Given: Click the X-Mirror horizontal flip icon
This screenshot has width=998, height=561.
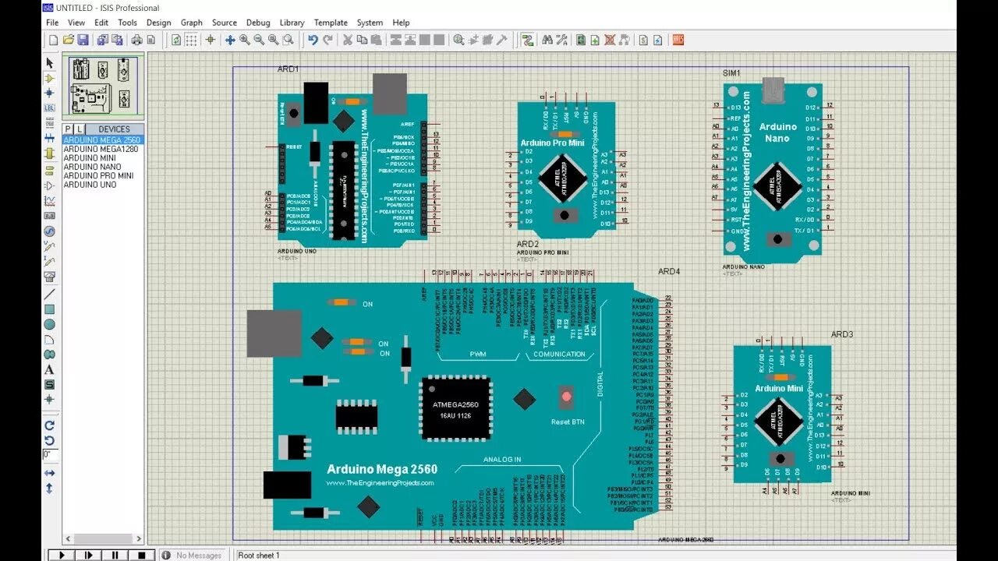Looking at the screenshot, I should (x=50, y=473).
